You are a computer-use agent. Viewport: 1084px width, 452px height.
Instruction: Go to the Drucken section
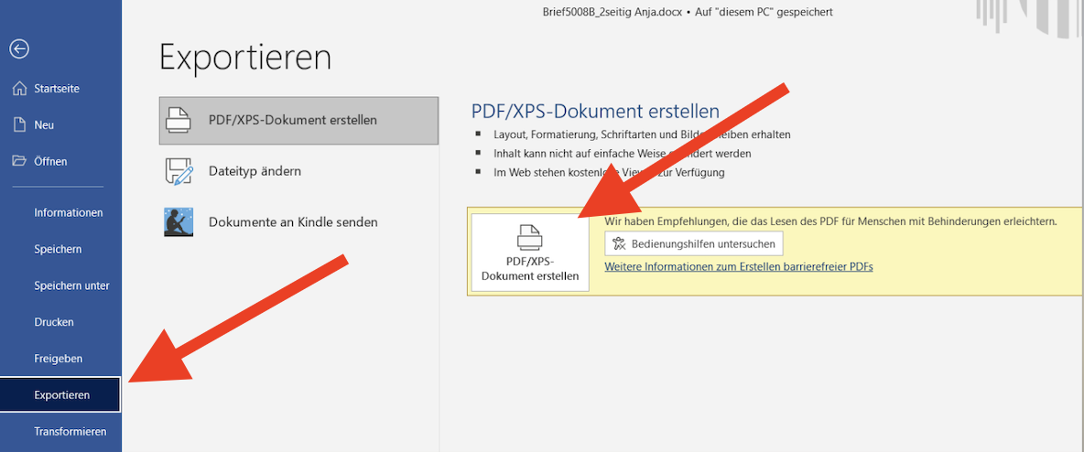(54, 322)
